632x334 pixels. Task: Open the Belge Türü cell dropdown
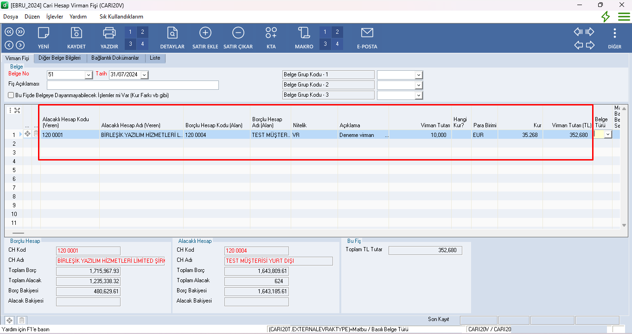coord(607,134)
